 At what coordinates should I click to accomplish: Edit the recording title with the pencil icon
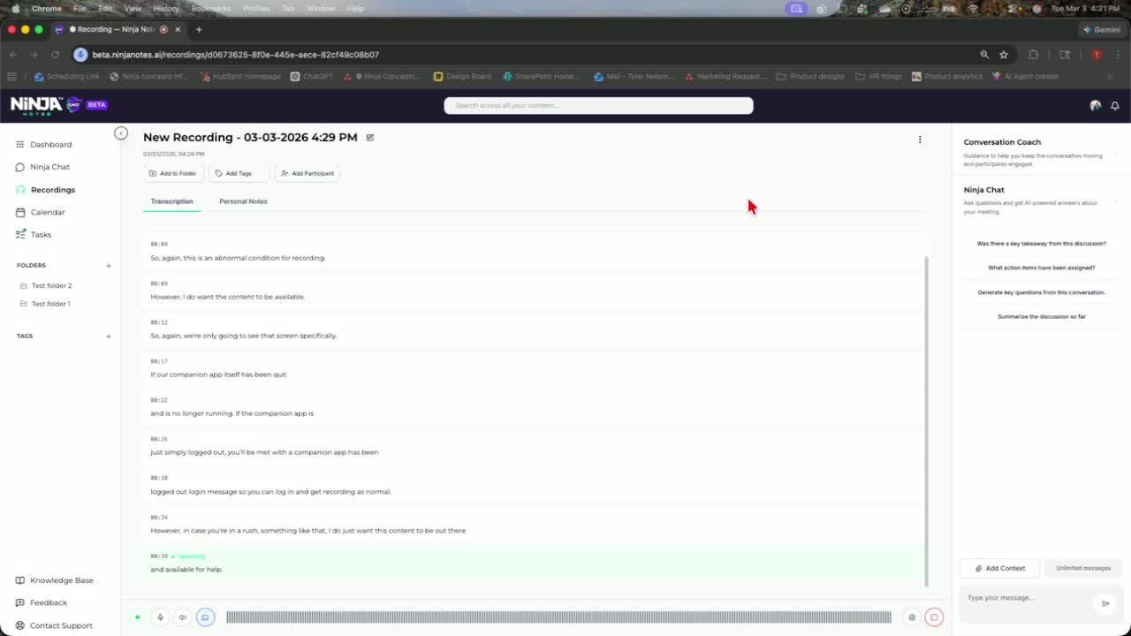(x=370, y=137)
